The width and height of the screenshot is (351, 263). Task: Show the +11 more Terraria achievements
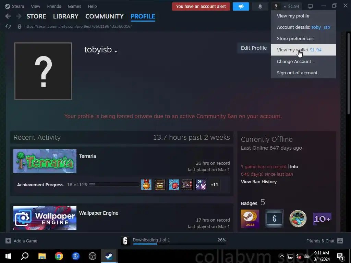pyautogui.click(x=214, y=185)
